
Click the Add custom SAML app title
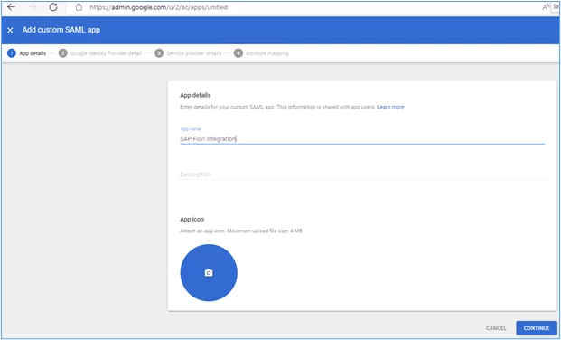point(61,30)
